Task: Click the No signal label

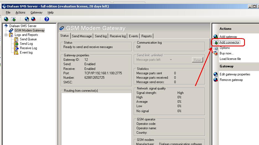Action: tap(143, 111)
